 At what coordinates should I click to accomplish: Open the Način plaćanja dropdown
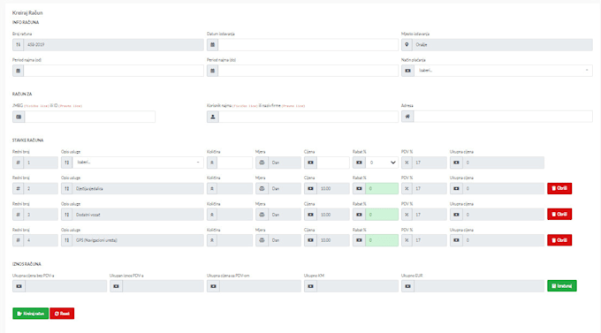click(503, 71)
